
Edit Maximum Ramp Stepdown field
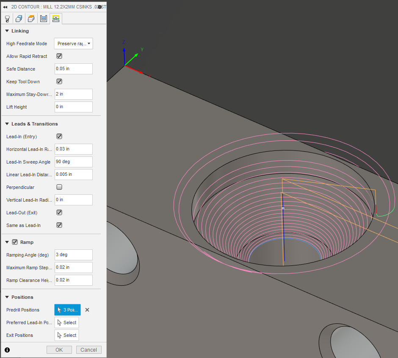(74, 267)
